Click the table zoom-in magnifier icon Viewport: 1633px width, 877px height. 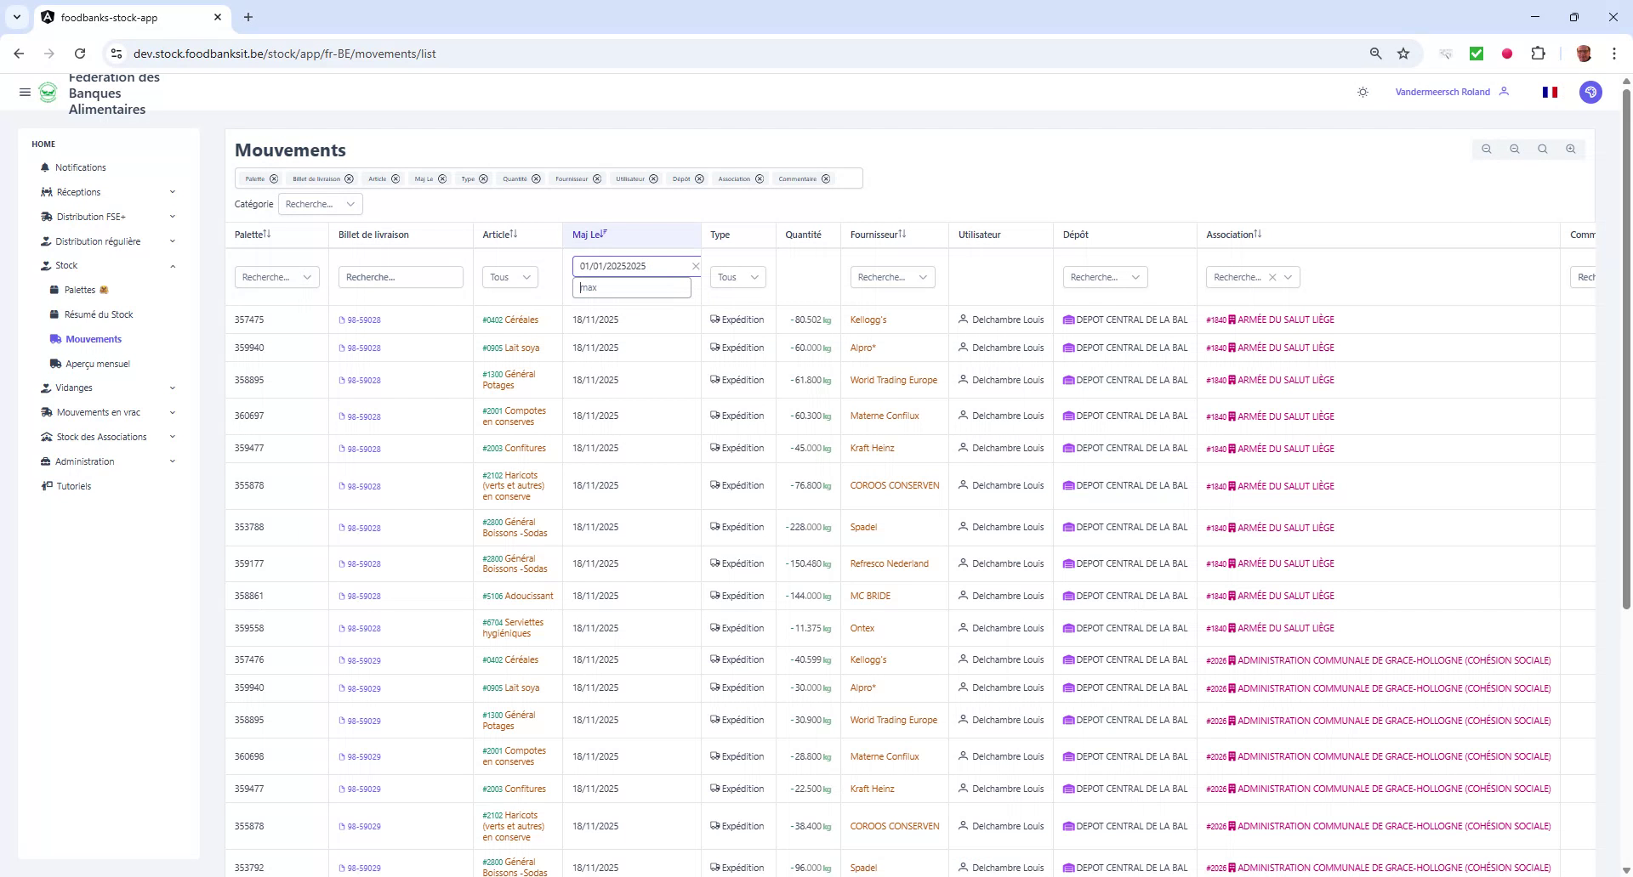(1570, 149)
